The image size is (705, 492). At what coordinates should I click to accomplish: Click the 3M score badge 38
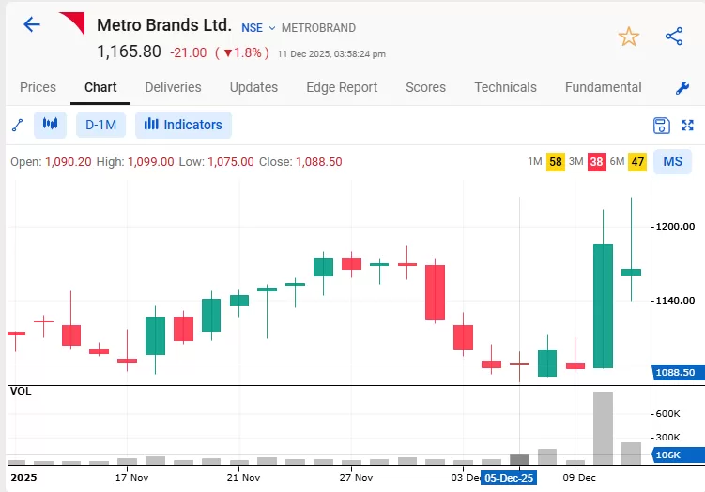coord(597,162)
